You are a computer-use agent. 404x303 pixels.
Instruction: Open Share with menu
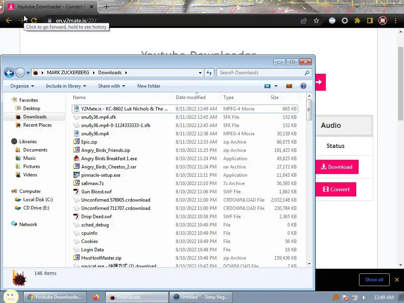click(111, 86)
